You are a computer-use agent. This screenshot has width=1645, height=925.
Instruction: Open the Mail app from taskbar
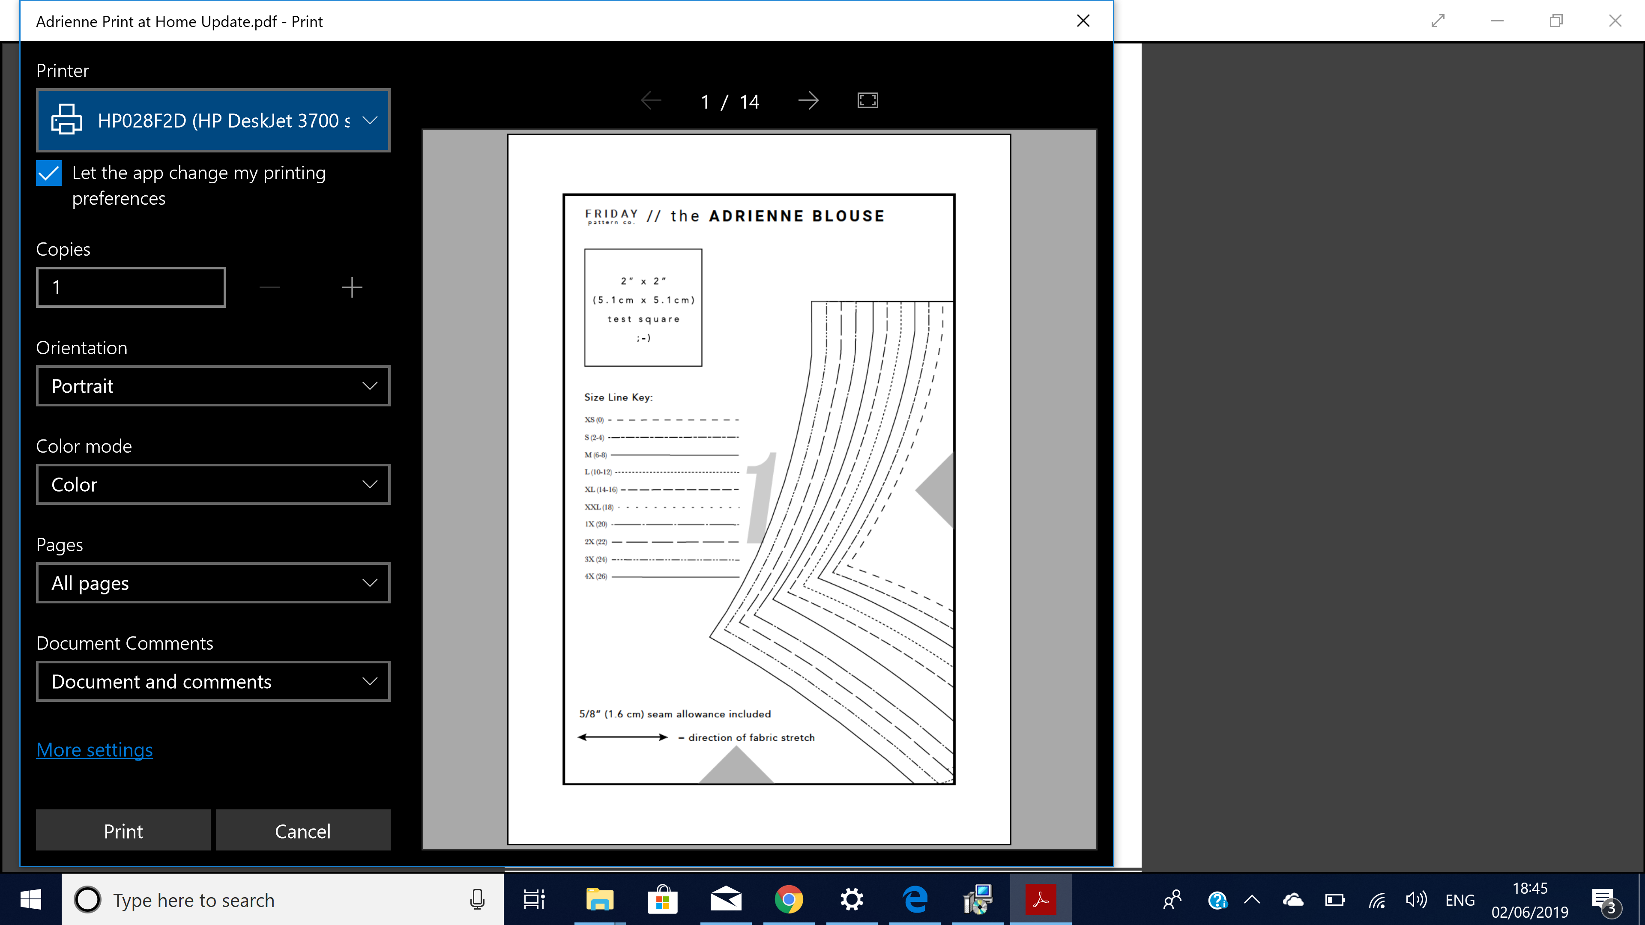725,900
